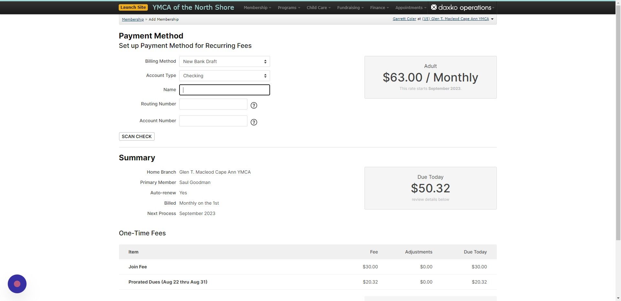Click Prorated Dues (Aug 22 thru Aug 31)
621x301 pixels.
pyautogui.click(x=168, y=282)
